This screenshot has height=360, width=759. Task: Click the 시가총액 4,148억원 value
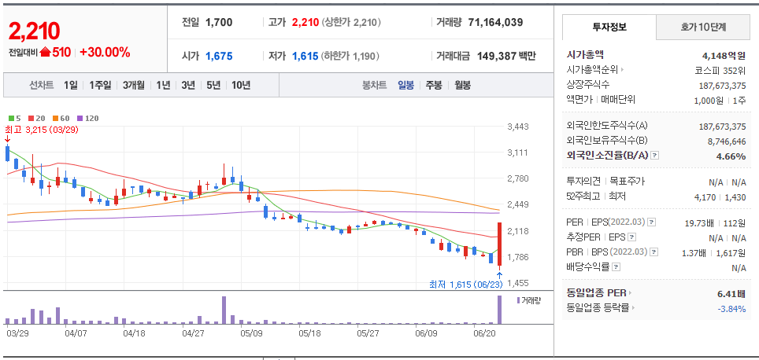pyautogui.click(x=724, y=55)
